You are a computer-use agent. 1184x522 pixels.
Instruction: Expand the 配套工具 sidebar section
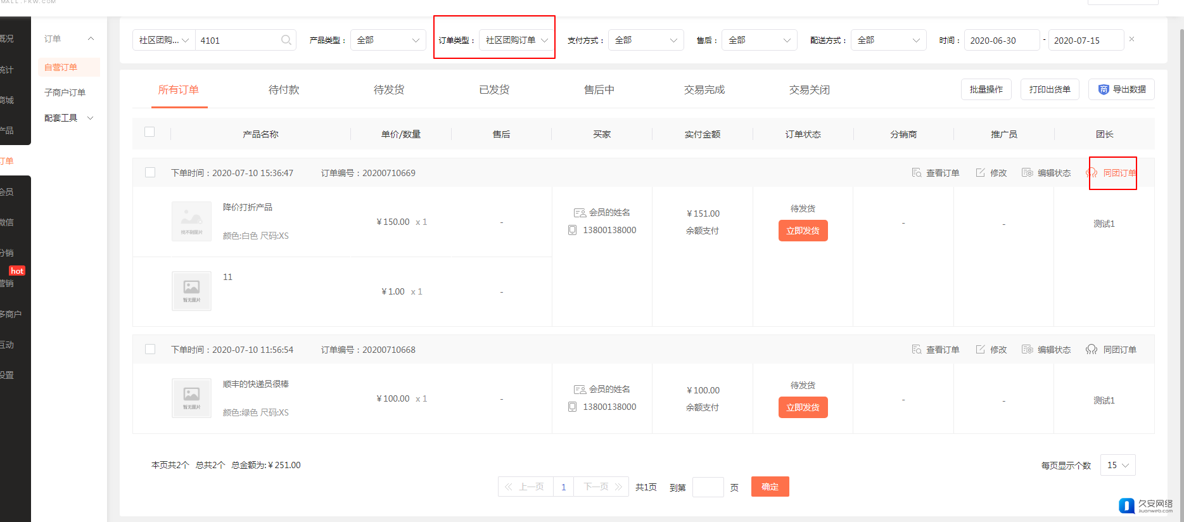click(x=90, y=118)
